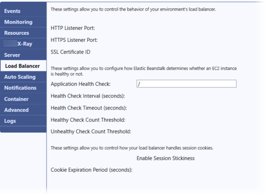The width and height of the screenshot is (265, 194).
Task: Switch to the Monitoring tab
Action: click(18, 22)
